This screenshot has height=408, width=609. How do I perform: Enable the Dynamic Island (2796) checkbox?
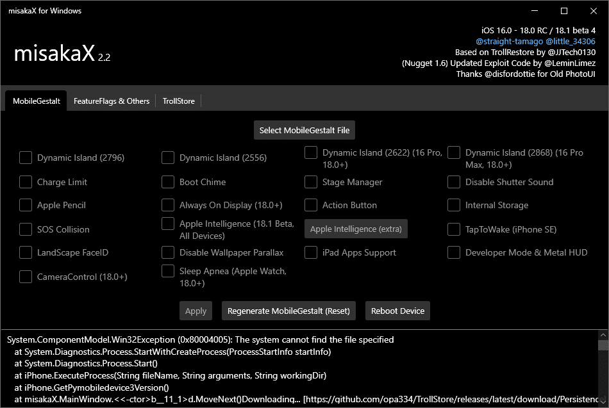click(26, 158)
